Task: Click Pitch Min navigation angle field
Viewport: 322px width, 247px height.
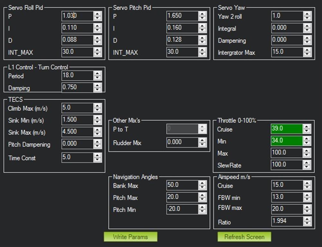Action: pos(182,209)
